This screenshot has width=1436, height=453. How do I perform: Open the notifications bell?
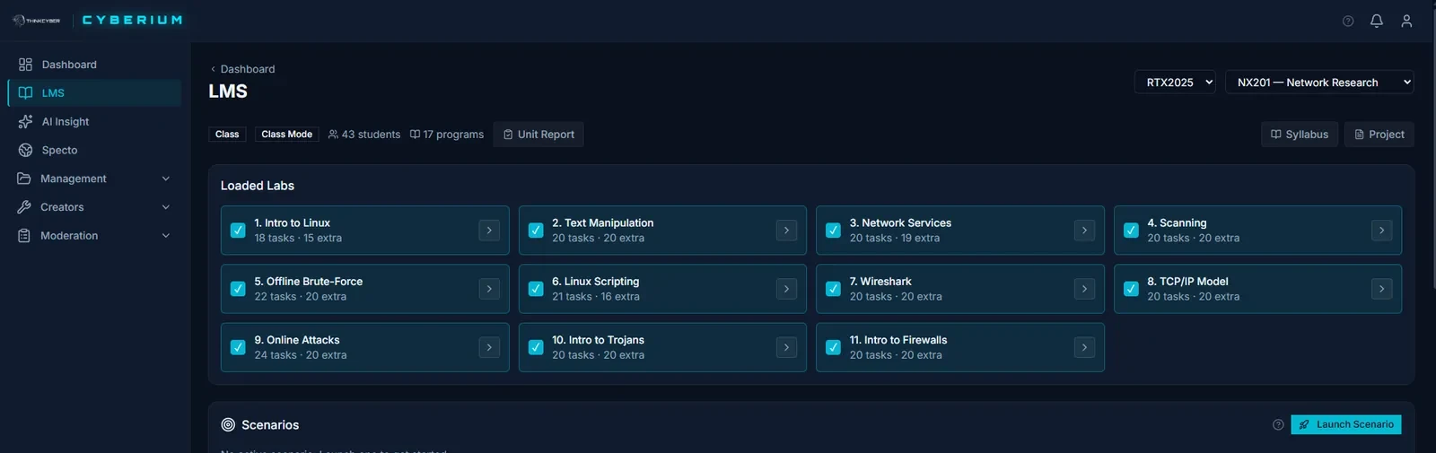coord(1377,21)
